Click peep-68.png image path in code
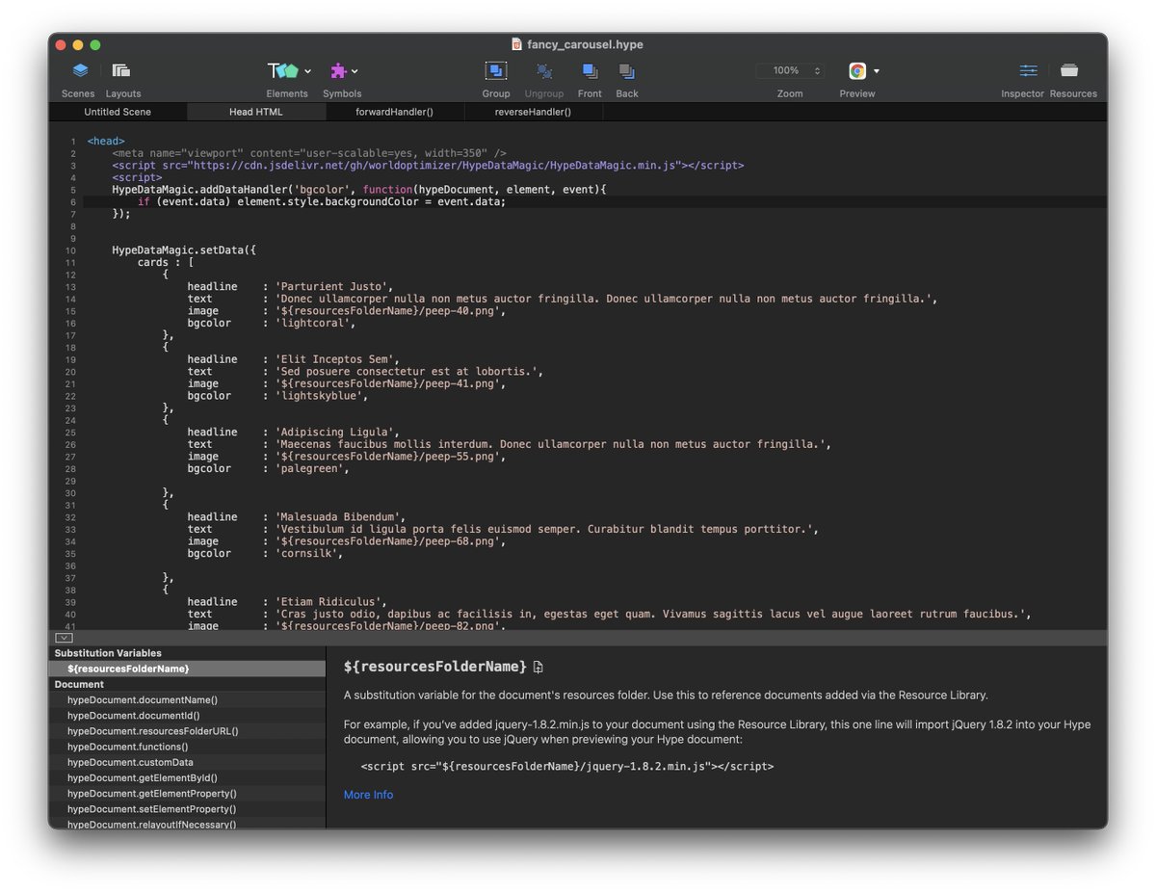Image resolution: width=1156 pixels, height=893 pixels. coord(388,541)
